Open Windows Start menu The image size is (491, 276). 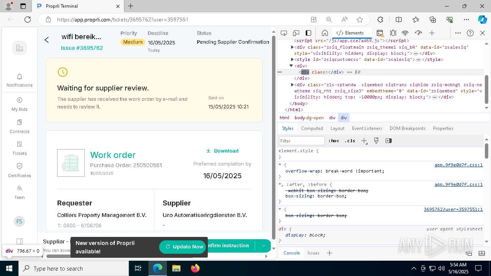pos(9,268)
